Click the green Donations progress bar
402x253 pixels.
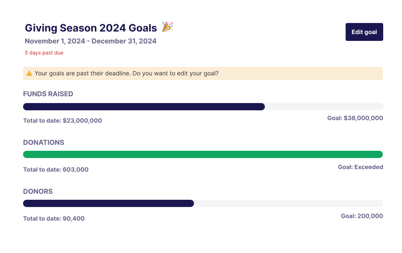[203, 154]
